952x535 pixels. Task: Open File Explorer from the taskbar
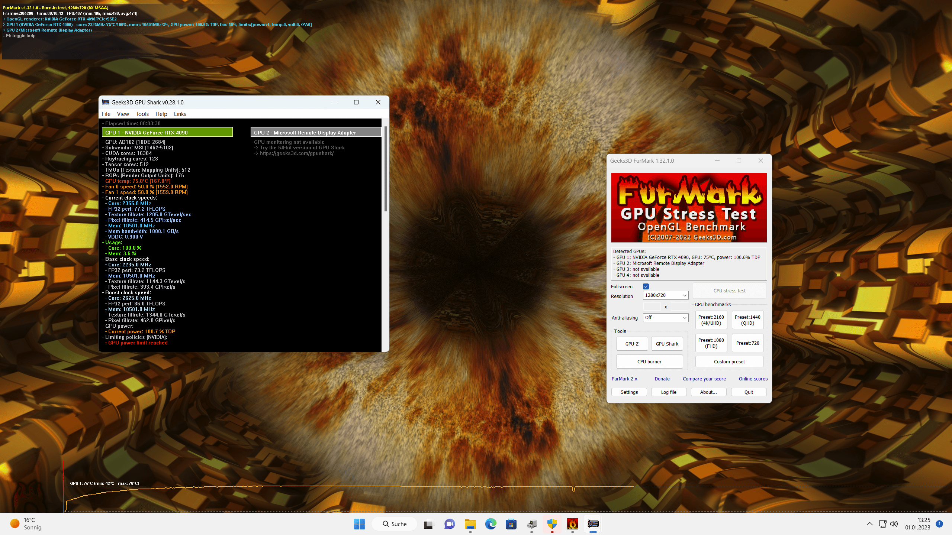(470, 524)
